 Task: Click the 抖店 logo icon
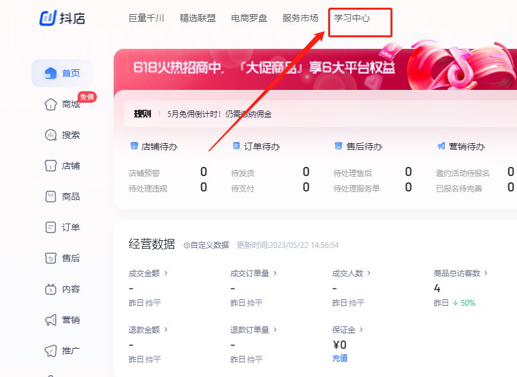[49, 17]
